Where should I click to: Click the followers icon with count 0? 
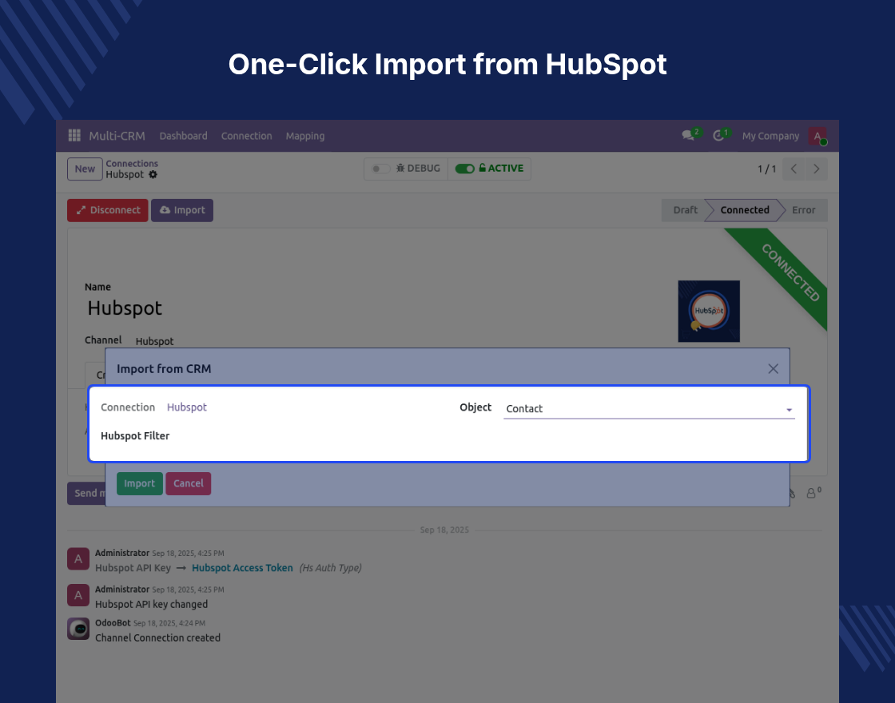pyautogui.click(x=813, y=492)
